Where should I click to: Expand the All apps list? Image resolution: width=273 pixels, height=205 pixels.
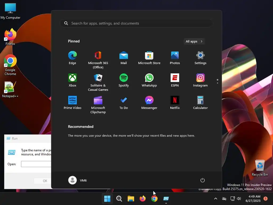(194, 41)
